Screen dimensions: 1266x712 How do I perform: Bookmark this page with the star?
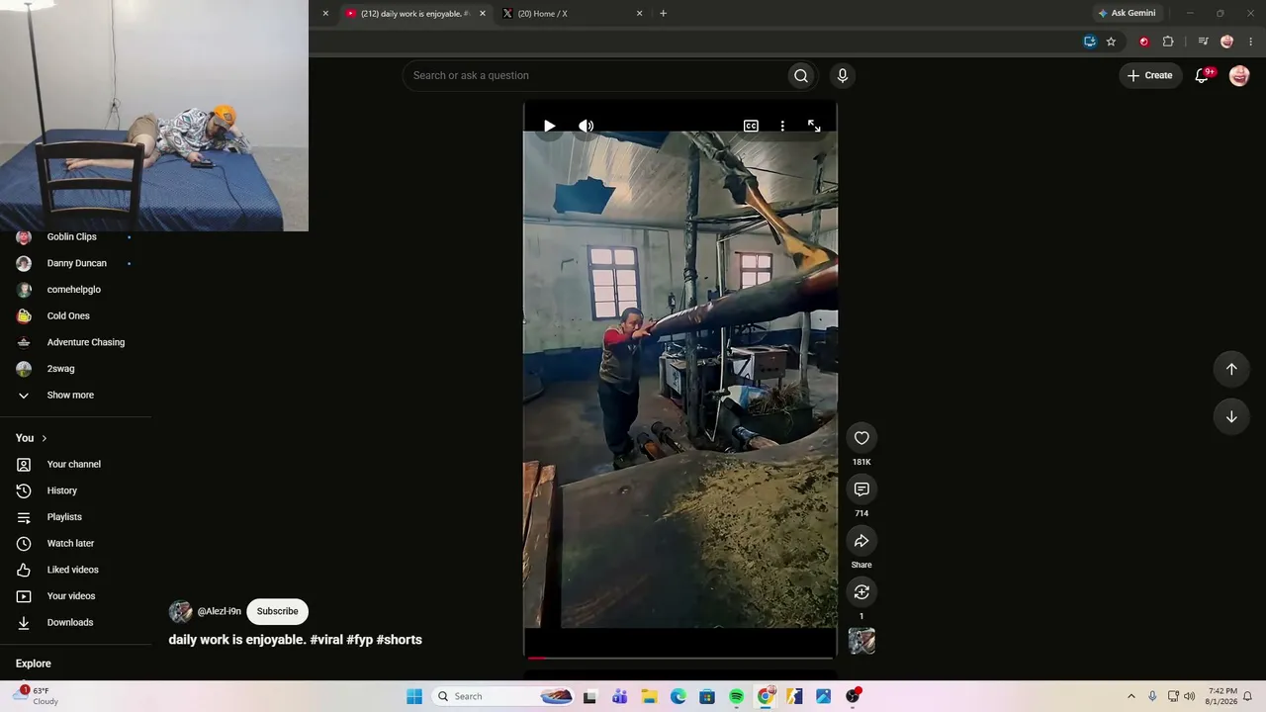coord(1111,42)
